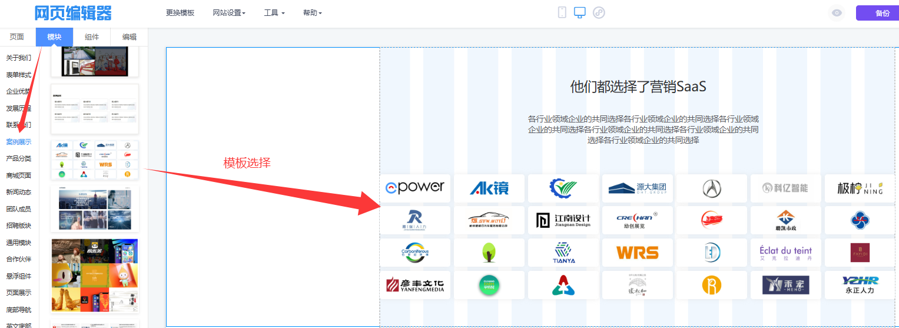Viewport: 899px width, 328px height.
Task: Choose the cityscape photo grid template thumbnail
Action: point(95,208)
